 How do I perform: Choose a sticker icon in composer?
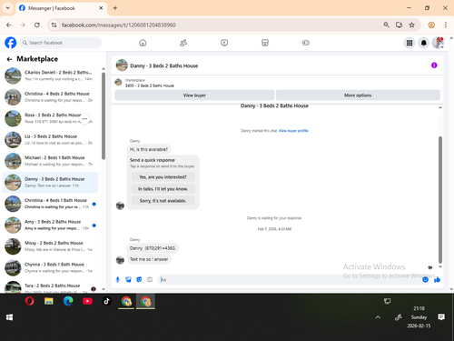coord(139,279)
